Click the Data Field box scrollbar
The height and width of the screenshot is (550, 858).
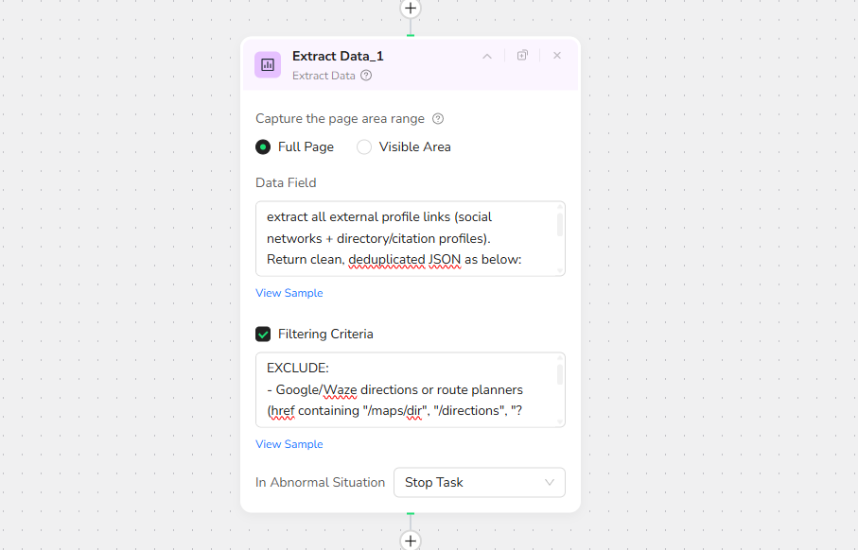tap(560, 225)
